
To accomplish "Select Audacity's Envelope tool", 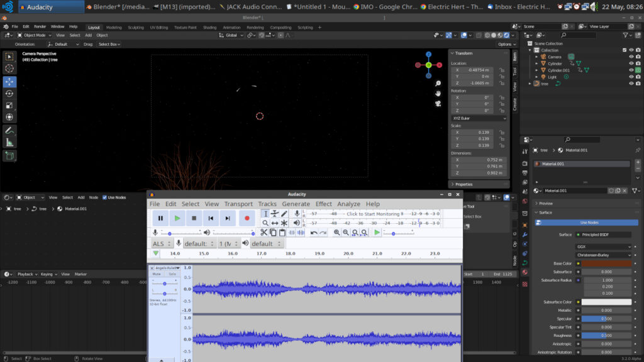I will tap(275, 214).
